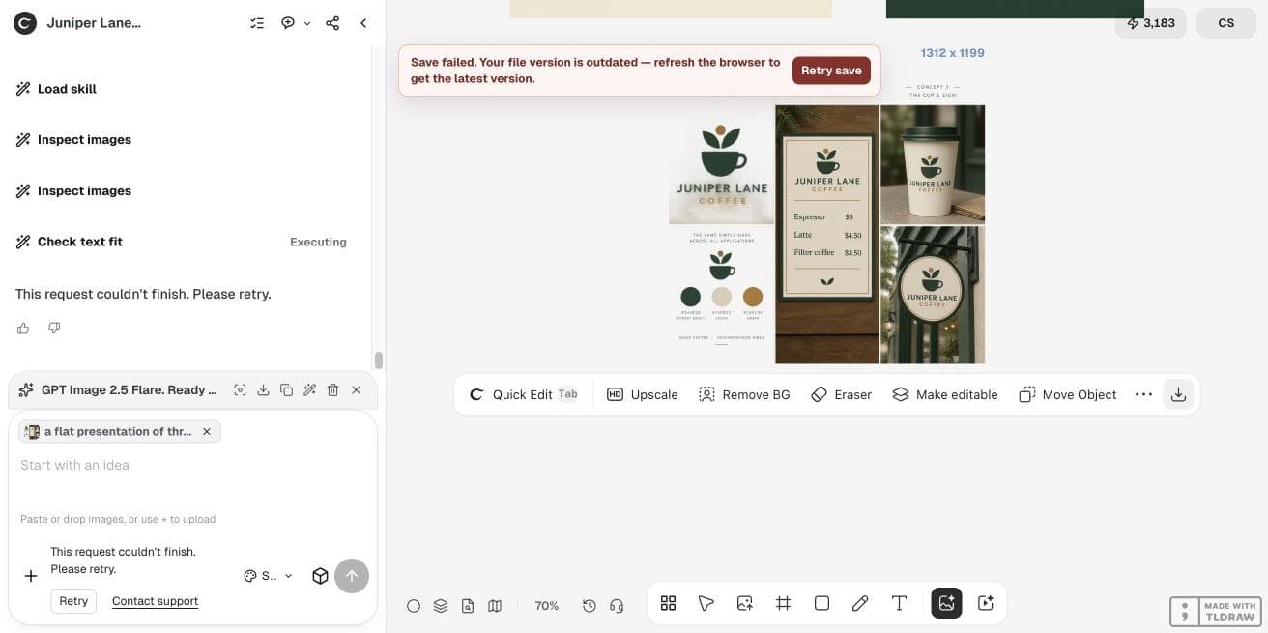Open the version history clock icon

coord(590,606)
